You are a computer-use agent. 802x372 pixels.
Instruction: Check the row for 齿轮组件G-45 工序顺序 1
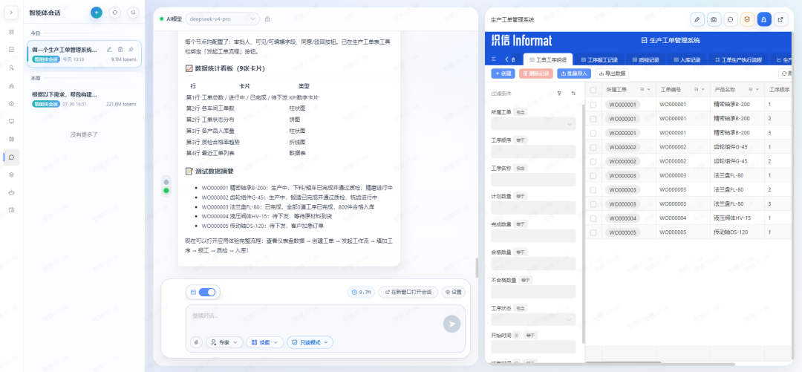[593, 147]
